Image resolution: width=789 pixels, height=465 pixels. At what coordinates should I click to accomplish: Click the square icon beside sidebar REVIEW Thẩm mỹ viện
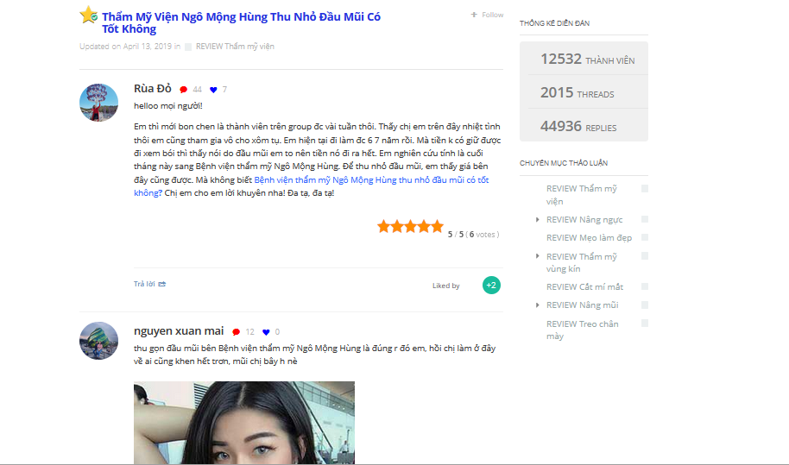click(645, 189)
